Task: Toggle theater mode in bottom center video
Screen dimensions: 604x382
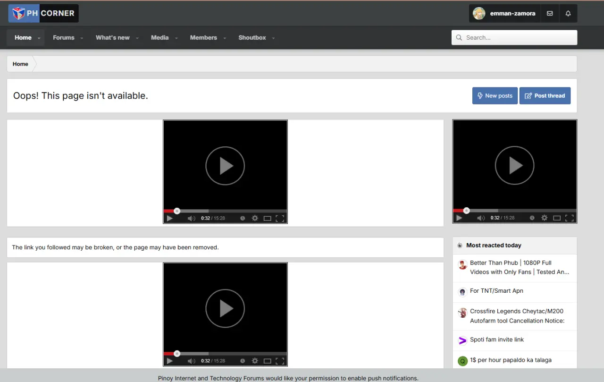Action: 268,361
